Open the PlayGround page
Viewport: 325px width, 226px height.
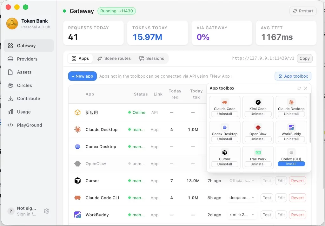(29, 125)
